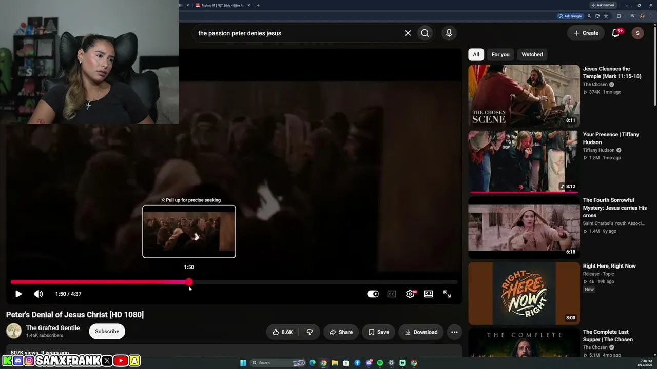Open Facebook from the taskbar
Image resolution: width=657 pixels, height=369 pixels.
coord(357,363)
